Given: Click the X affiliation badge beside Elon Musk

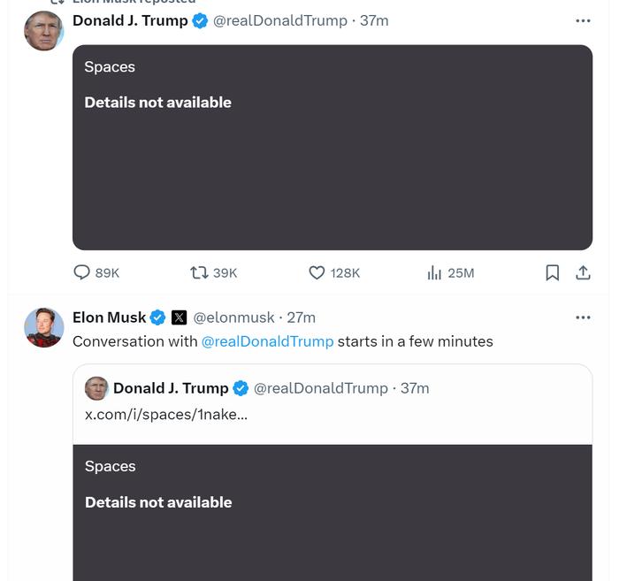Looking at the screenshot, I should tap(179, 317).
